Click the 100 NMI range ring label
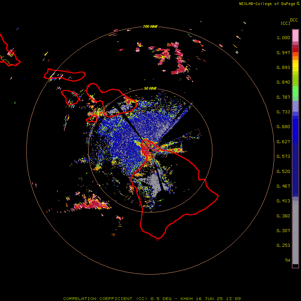The image size is (301, 301). point(150,26)
